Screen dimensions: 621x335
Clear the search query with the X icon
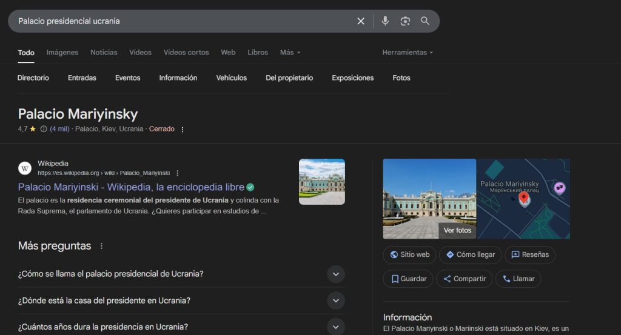(360, 21)
